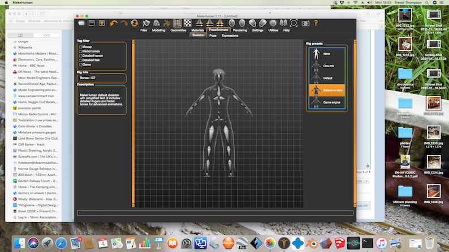
Task: Switch to Back view head icon
Action: point(242,23)
